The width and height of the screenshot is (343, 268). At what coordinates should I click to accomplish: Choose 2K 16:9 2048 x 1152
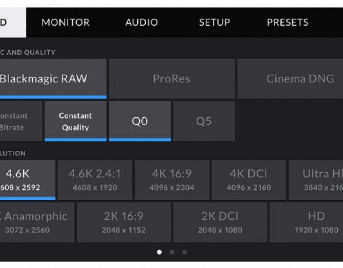point(124,222)
